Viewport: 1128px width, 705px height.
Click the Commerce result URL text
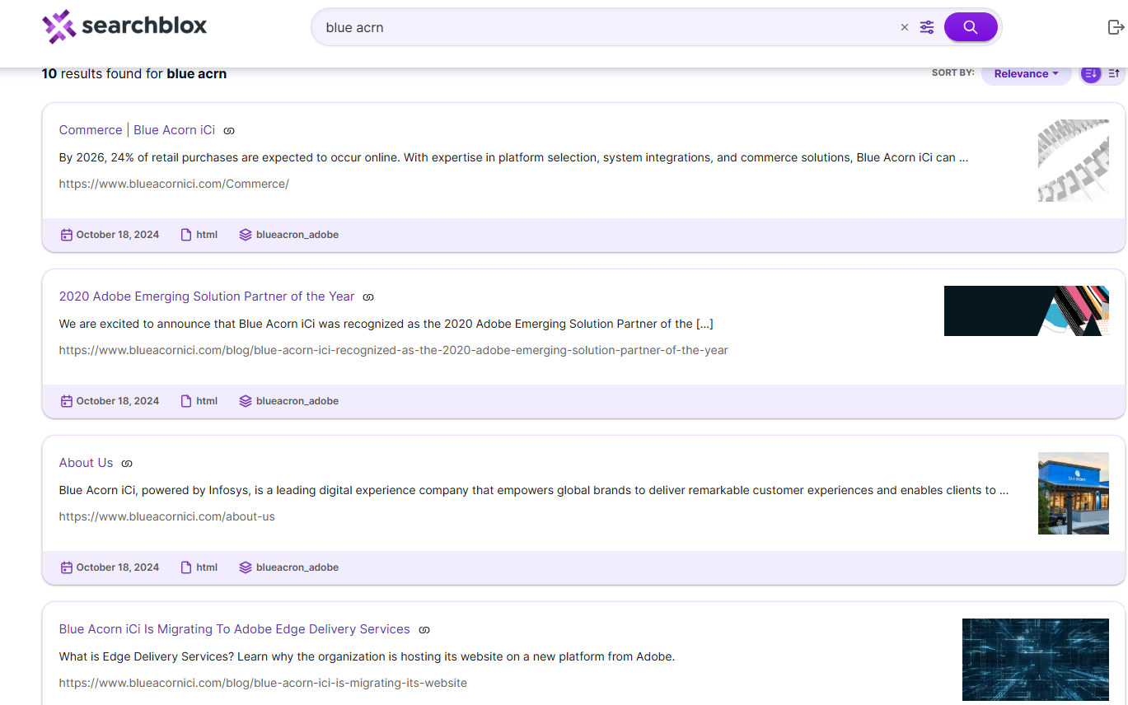(x=174, y=184)
